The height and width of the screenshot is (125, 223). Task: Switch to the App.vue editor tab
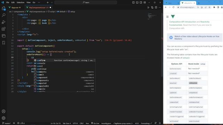tap(15, 8)
